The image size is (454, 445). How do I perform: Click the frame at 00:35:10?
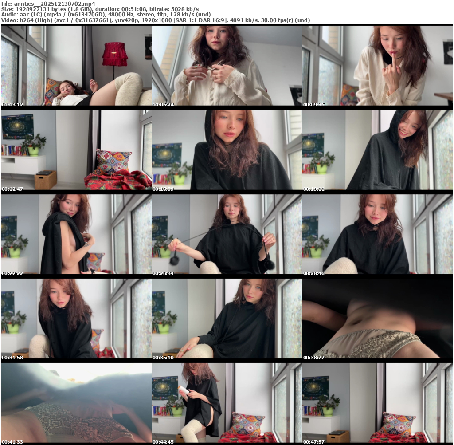click(227, 319)
